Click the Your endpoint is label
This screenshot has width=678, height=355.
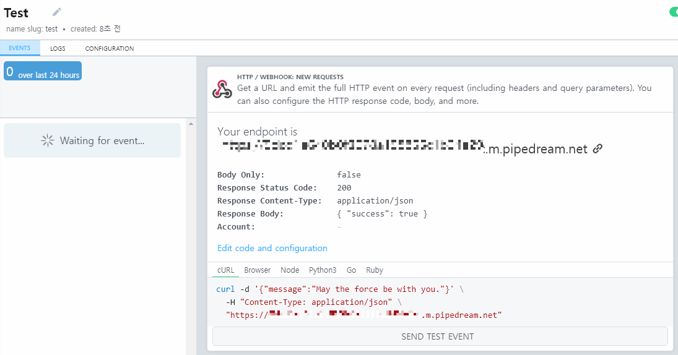pos(258,132)
